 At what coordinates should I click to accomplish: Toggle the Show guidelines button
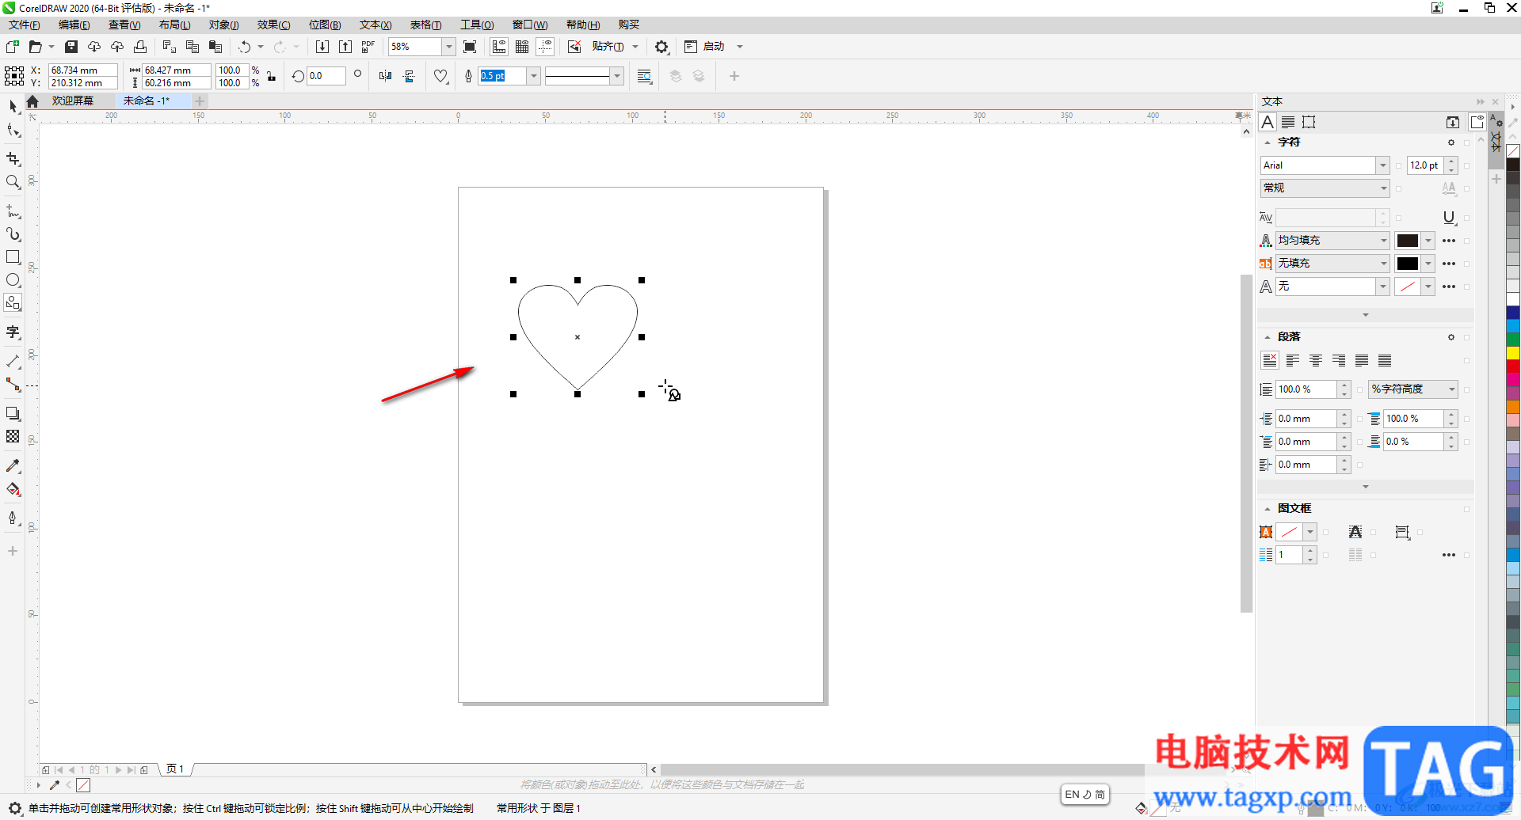coord(545,47)
